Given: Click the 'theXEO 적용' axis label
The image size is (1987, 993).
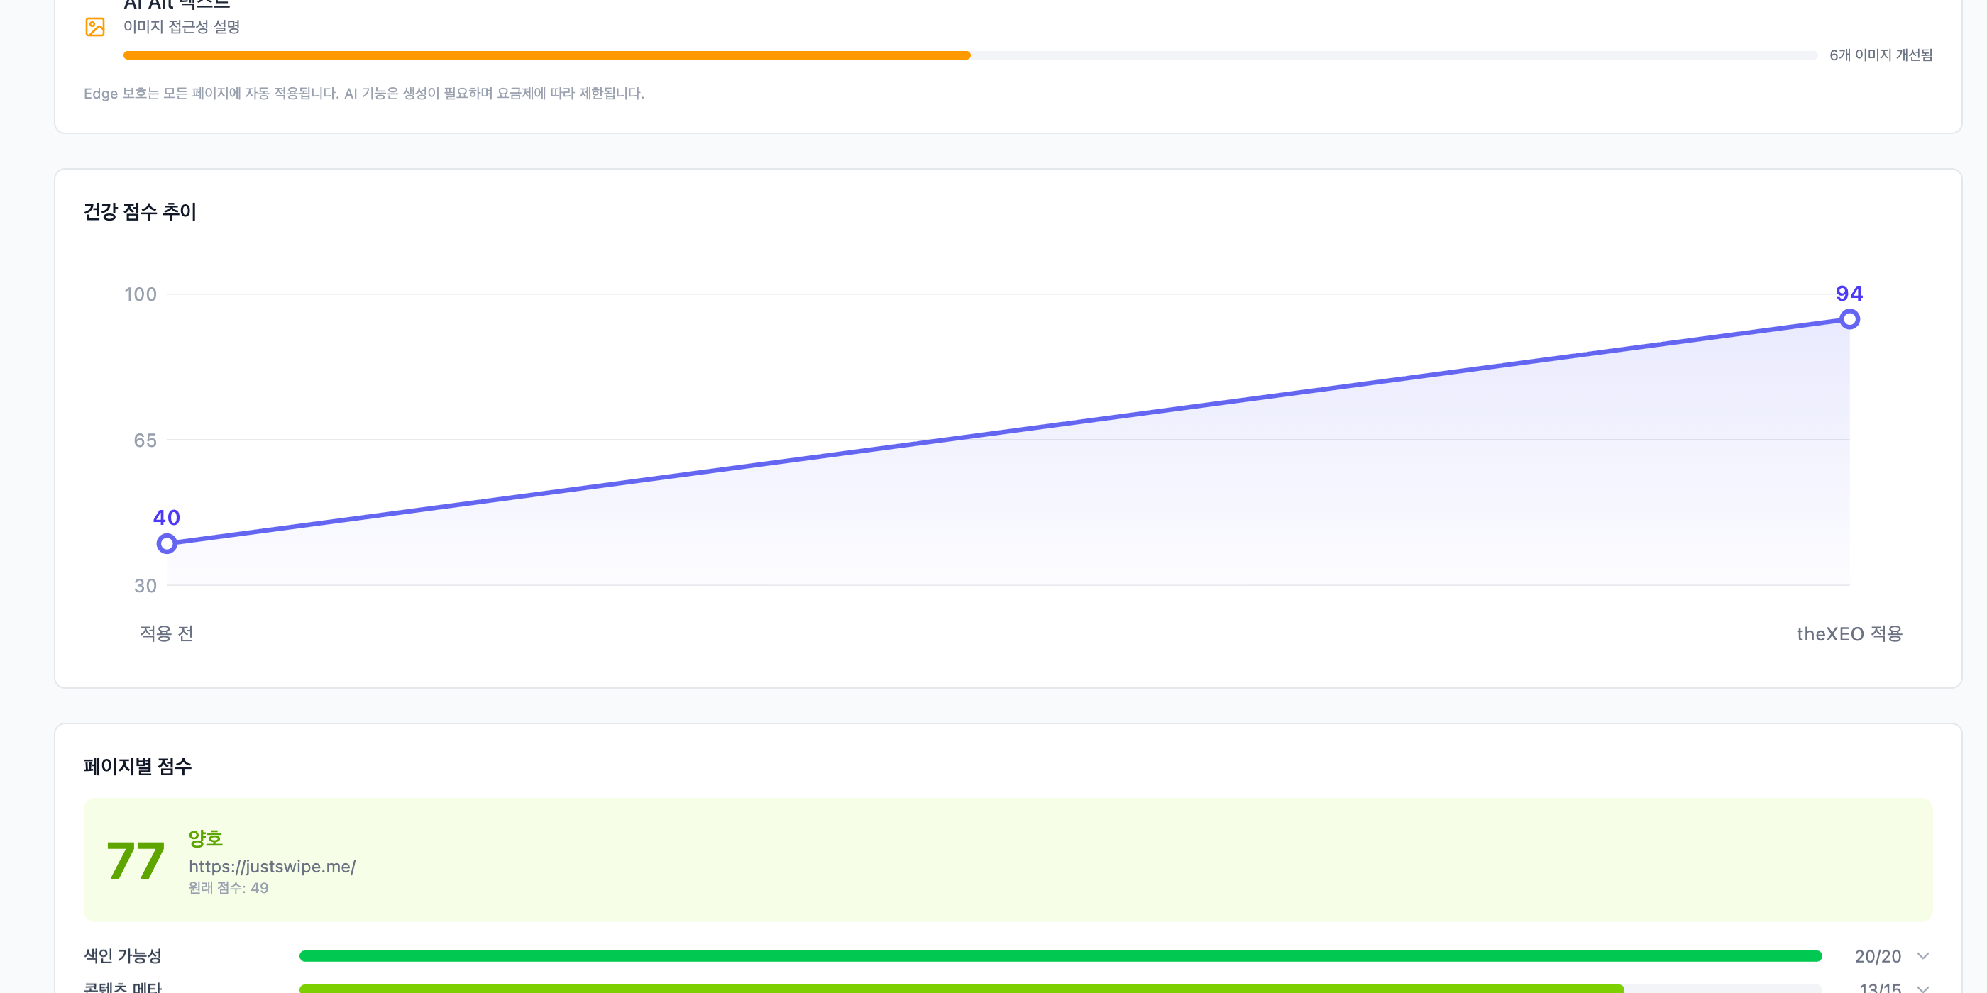Looking at the screenshot, I should (x=1849, y=633).
